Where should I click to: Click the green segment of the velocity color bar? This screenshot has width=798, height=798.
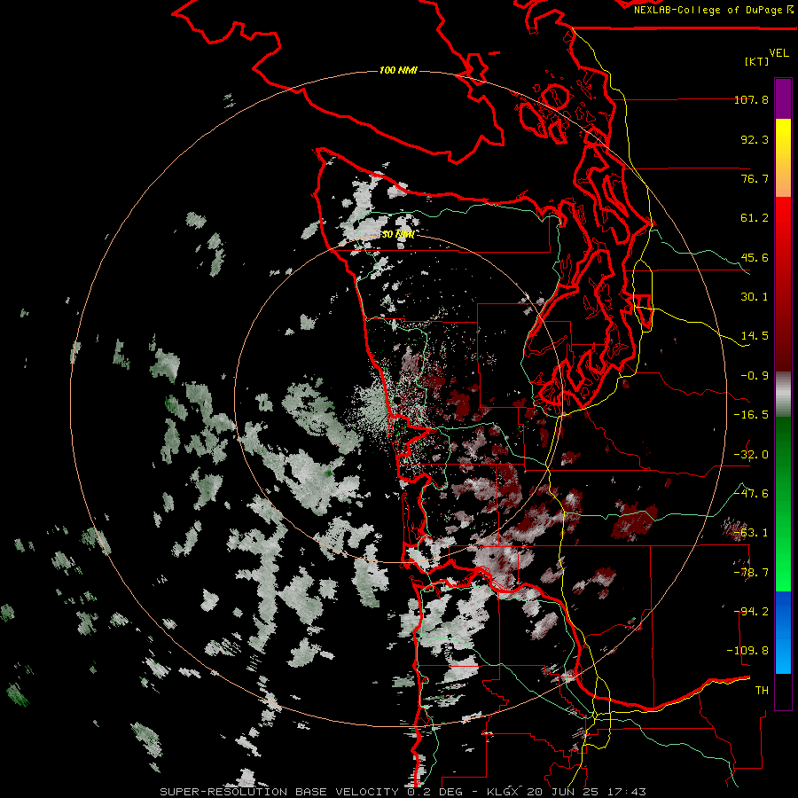click(783, 504)
